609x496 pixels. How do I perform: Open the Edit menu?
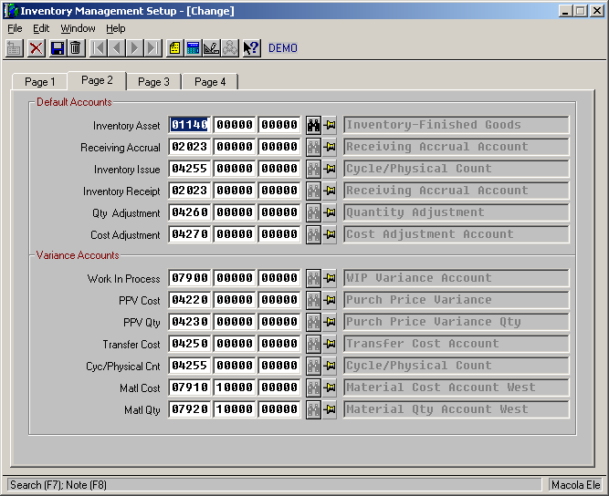[x=41, y=28]
